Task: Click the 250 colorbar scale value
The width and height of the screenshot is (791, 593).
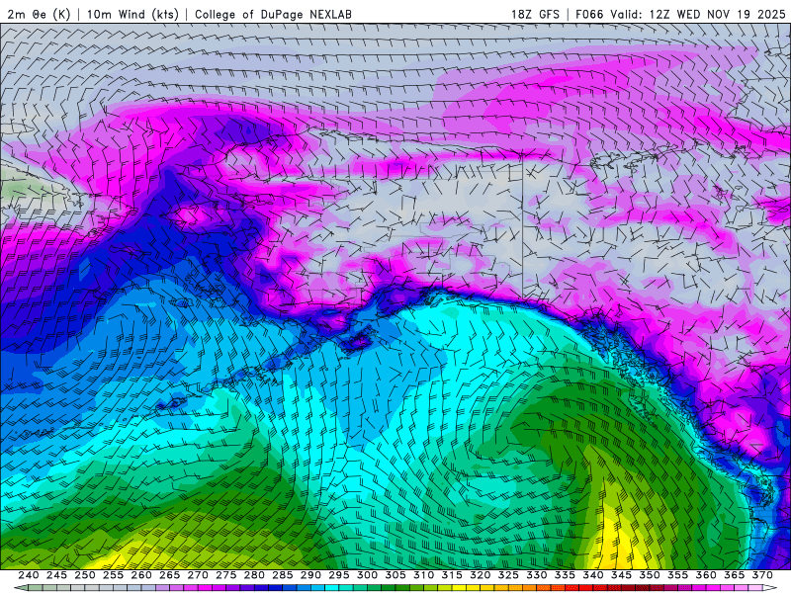Action: pos(85,575)
